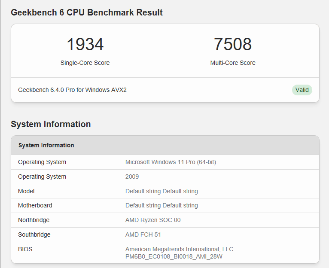Click the Single-Core Score label
The image size is (329, 268).
tap(85, 63)
